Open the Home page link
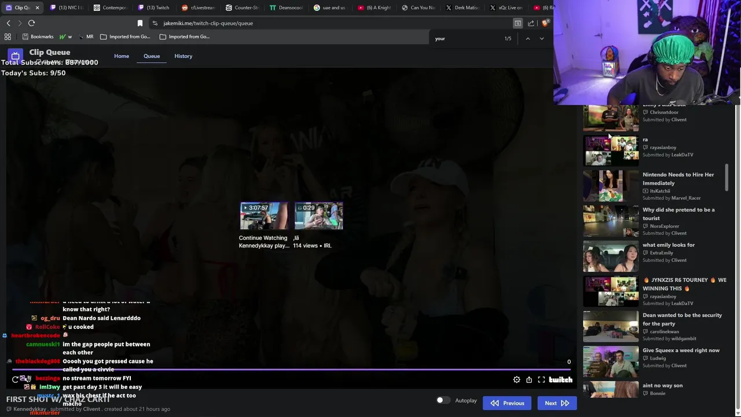This screenshot has width=741, height=417. pyautogui.click(x=122, y=56)
